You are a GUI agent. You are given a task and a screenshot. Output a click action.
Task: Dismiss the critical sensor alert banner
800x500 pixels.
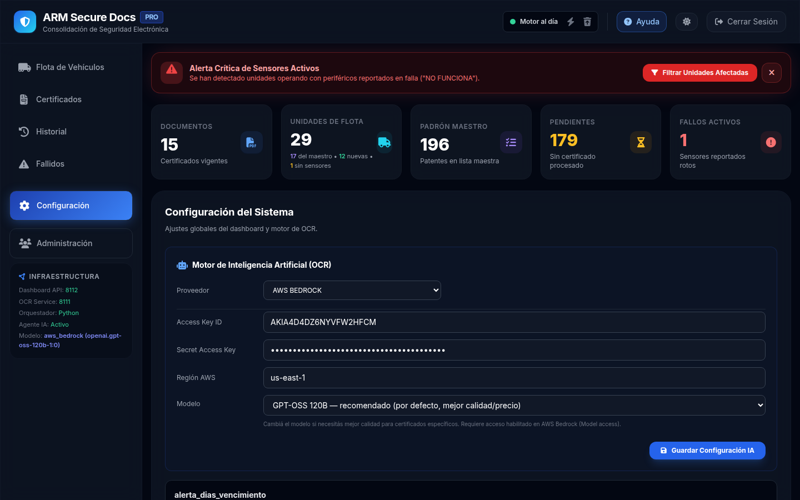coord(772,73)
